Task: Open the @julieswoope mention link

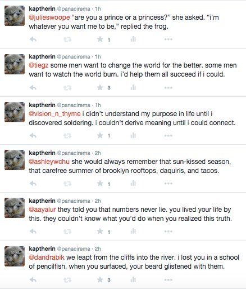Action: pos(49,17)
